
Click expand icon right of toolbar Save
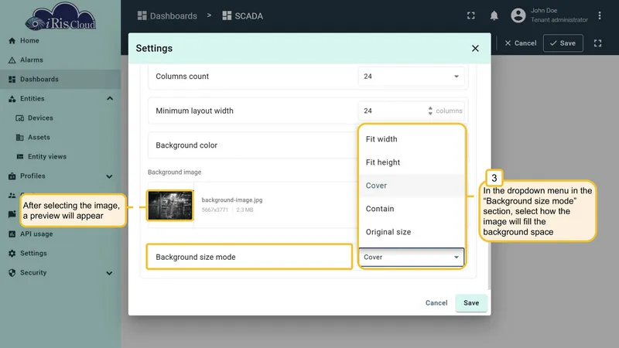coord(597,43)
